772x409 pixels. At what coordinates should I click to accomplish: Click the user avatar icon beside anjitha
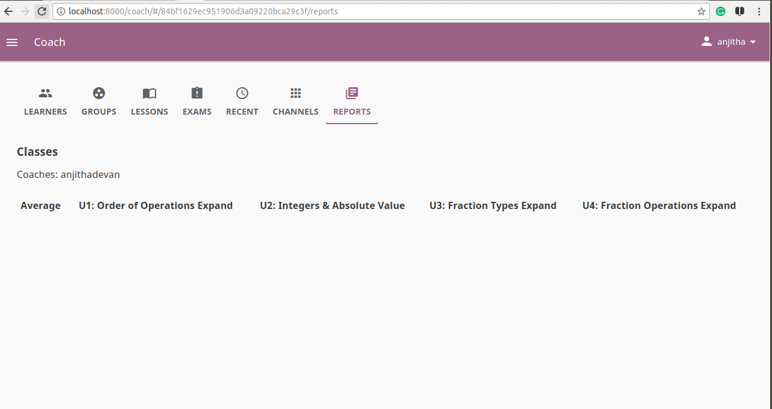click(707, 42)
